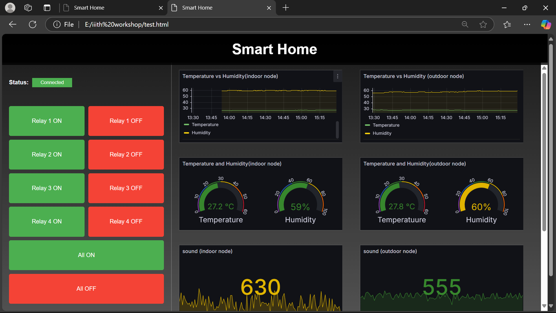Switch to the first Smart Home tab

coord(89,8)
